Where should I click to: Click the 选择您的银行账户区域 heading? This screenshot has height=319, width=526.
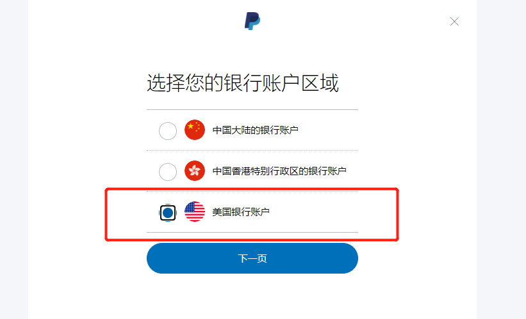[x=243, y=83]
